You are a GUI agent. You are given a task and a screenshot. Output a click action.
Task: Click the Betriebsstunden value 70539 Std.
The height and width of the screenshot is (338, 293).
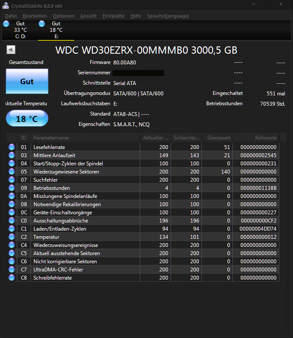[272, 104]
